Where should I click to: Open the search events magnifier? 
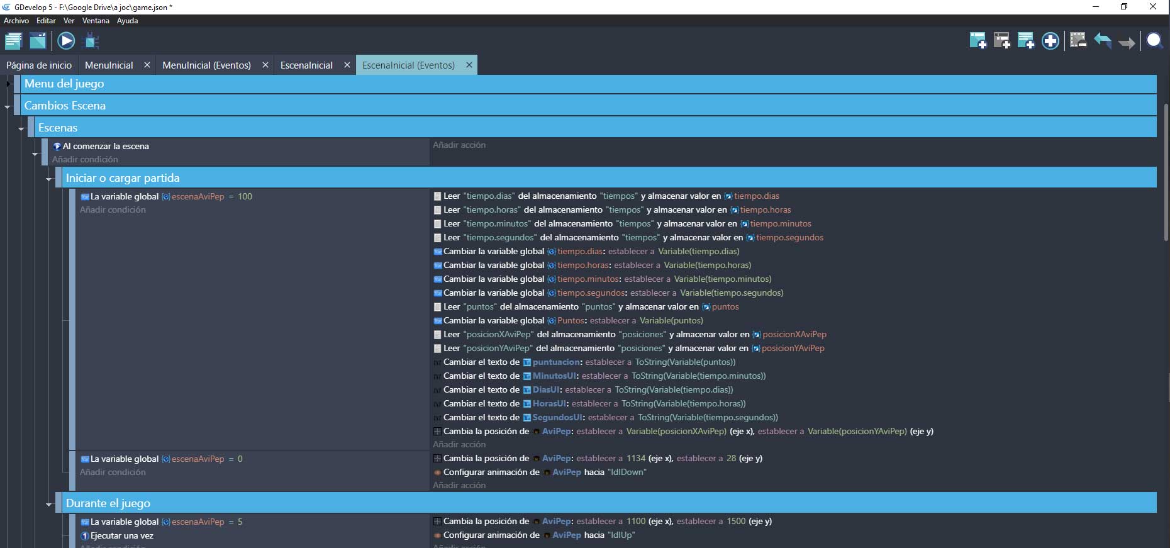pos(1154,42)
